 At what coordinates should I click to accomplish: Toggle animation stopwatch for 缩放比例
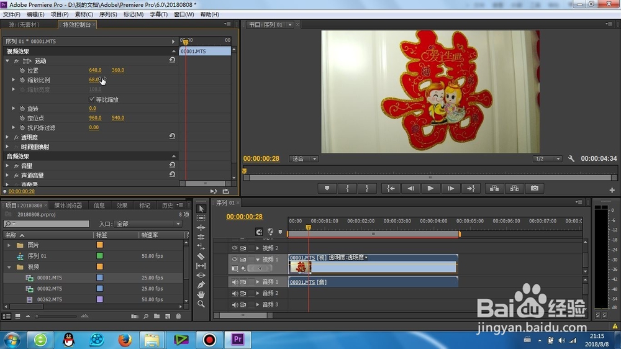[x=22, y=79]
